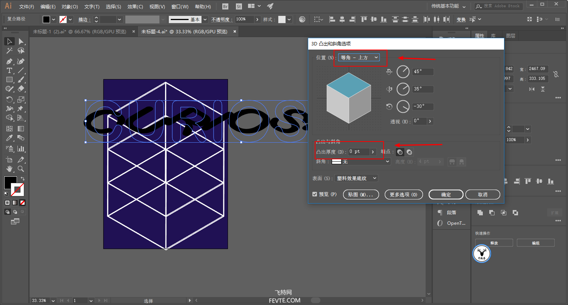This screenshot has width=568, height=305.
Task: Expand the Opacity slider arrow
Action: click(257, 19)
